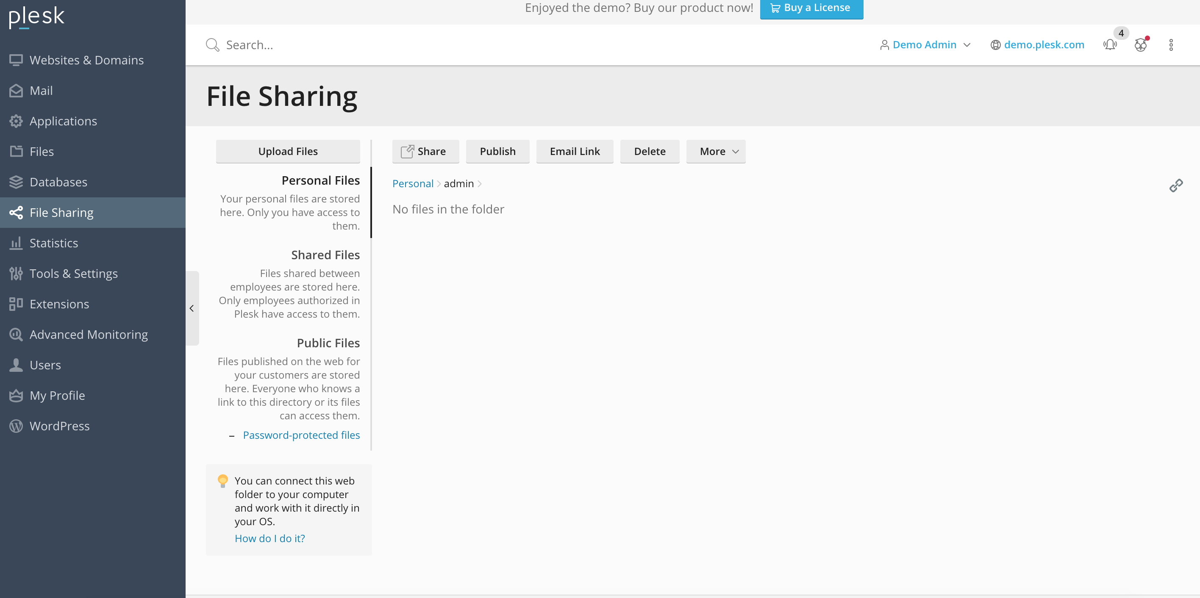Open the vertical three-dot menu
The image size is (1200, 598).
(x=1171, y=45)
